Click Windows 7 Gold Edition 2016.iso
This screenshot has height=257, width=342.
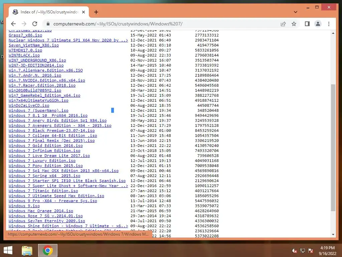coord(45,146)
